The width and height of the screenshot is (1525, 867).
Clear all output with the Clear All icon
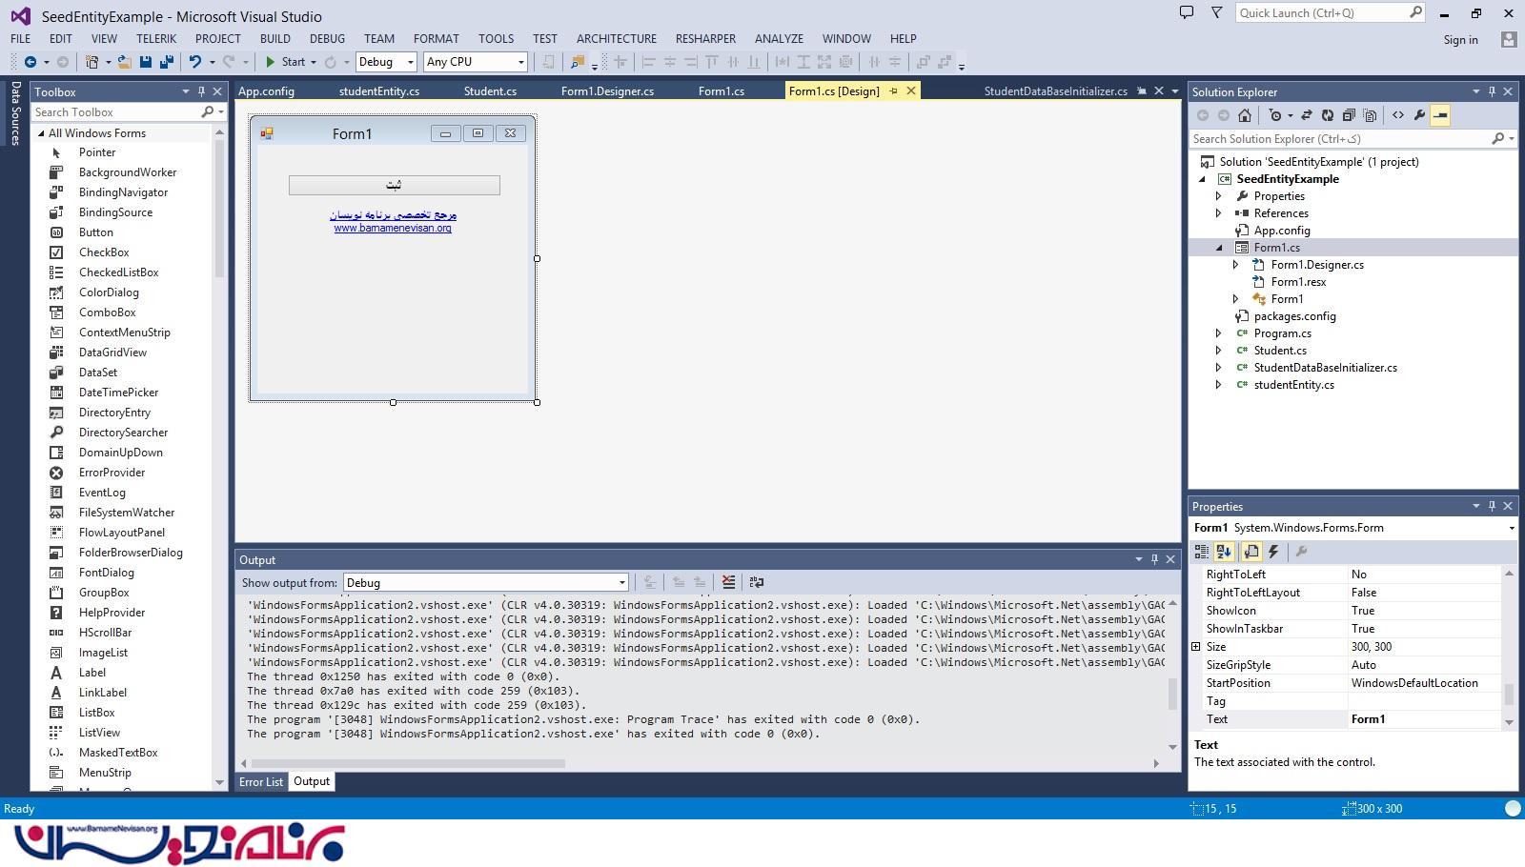click(728, 582)
